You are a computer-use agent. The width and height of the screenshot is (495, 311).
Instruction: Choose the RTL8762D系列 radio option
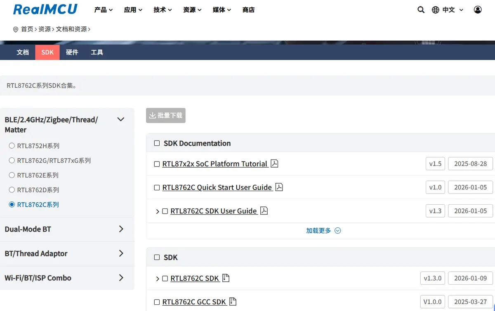12,190
